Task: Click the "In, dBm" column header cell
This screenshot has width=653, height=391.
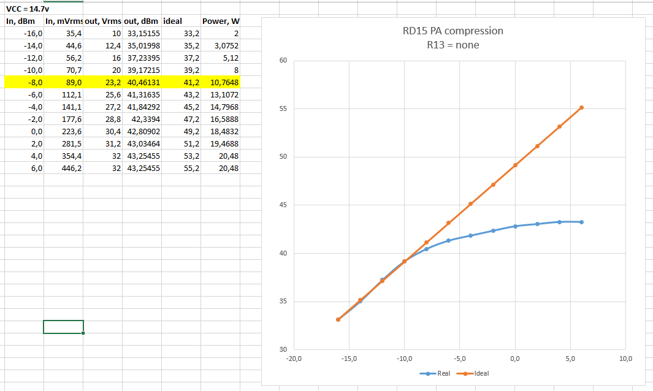Action: [20, 21]
